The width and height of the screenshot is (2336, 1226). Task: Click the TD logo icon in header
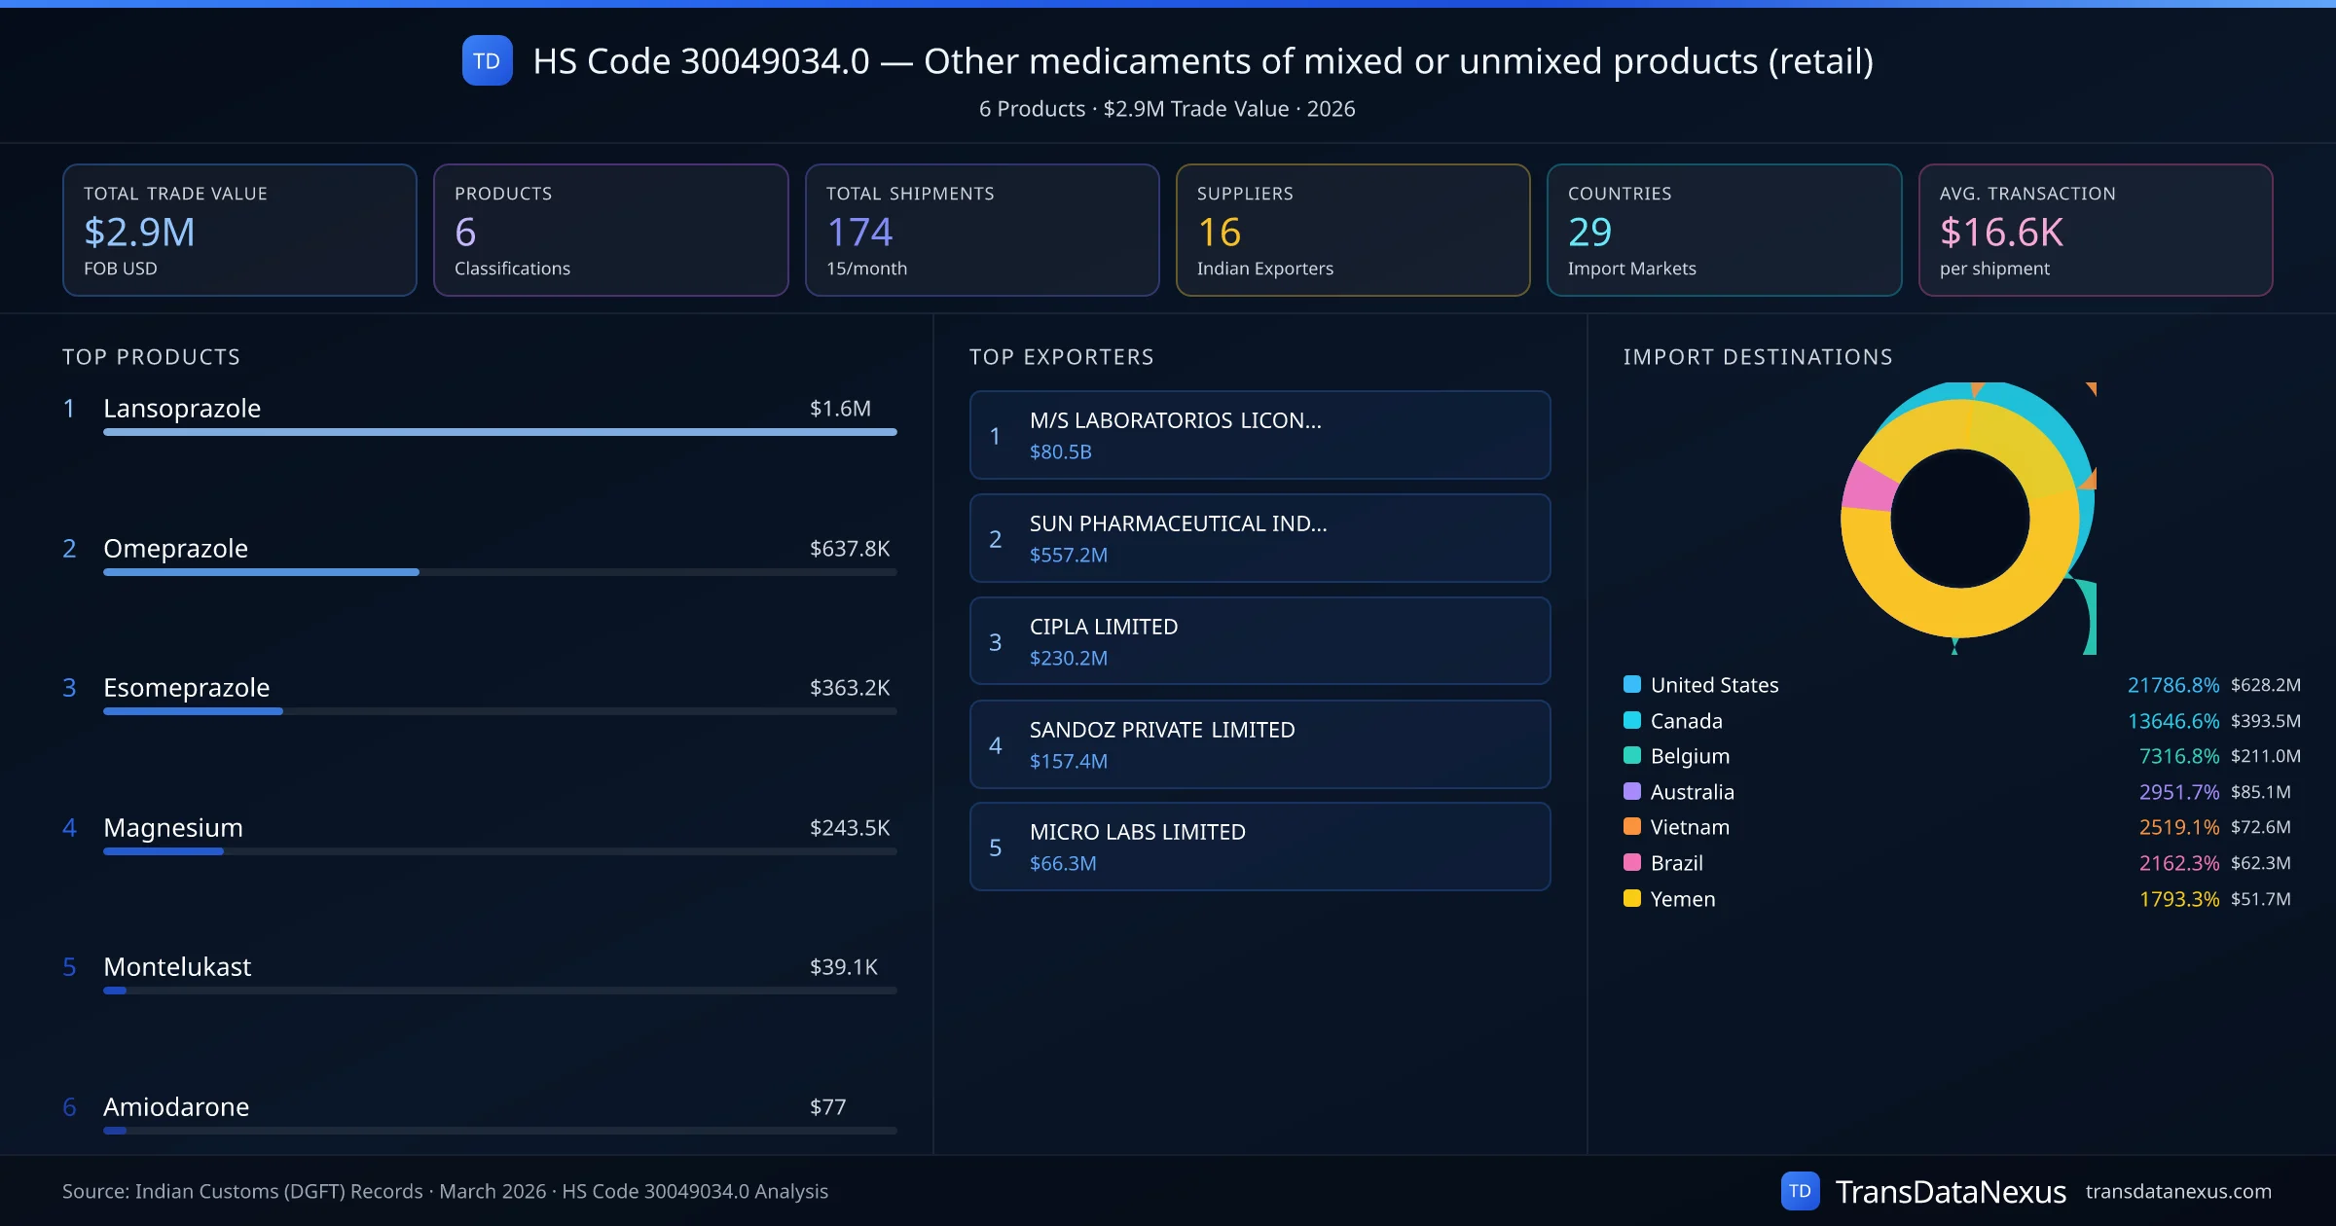click(487, 60)
